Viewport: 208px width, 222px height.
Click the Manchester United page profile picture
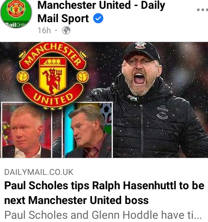[16, 14]
